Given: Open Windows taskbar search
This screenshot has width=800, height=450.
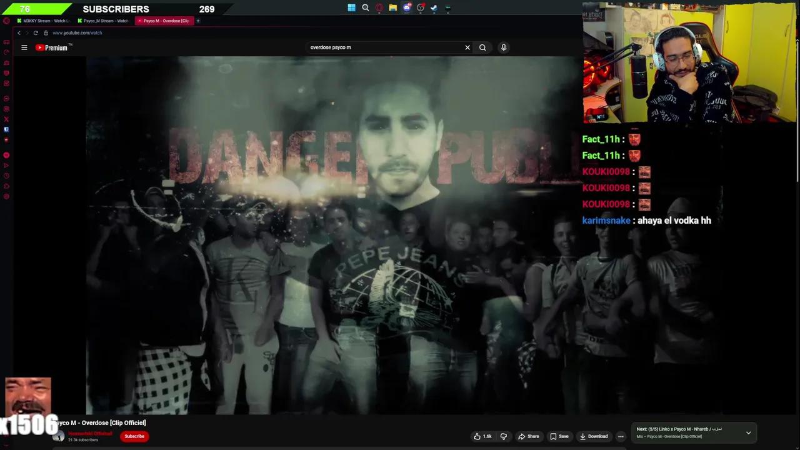Looking at the screenshot, I should (x=366, y=8).
